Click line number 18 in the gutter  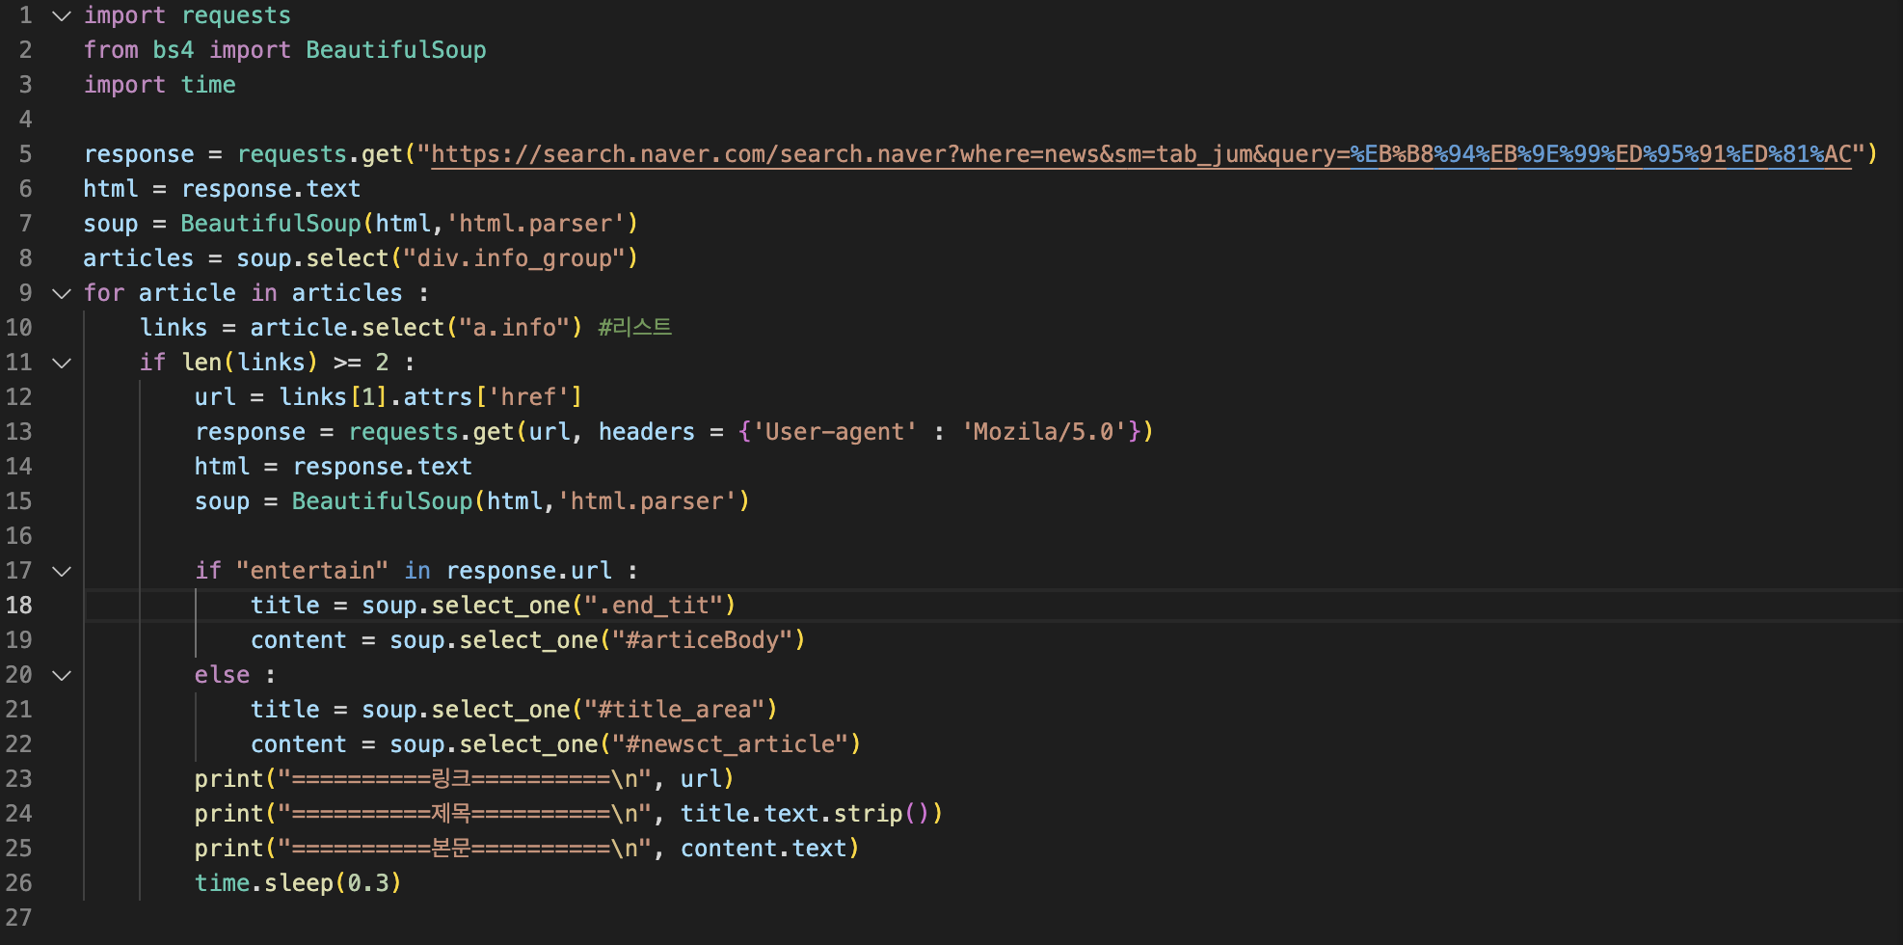click(x=19, y=606)
